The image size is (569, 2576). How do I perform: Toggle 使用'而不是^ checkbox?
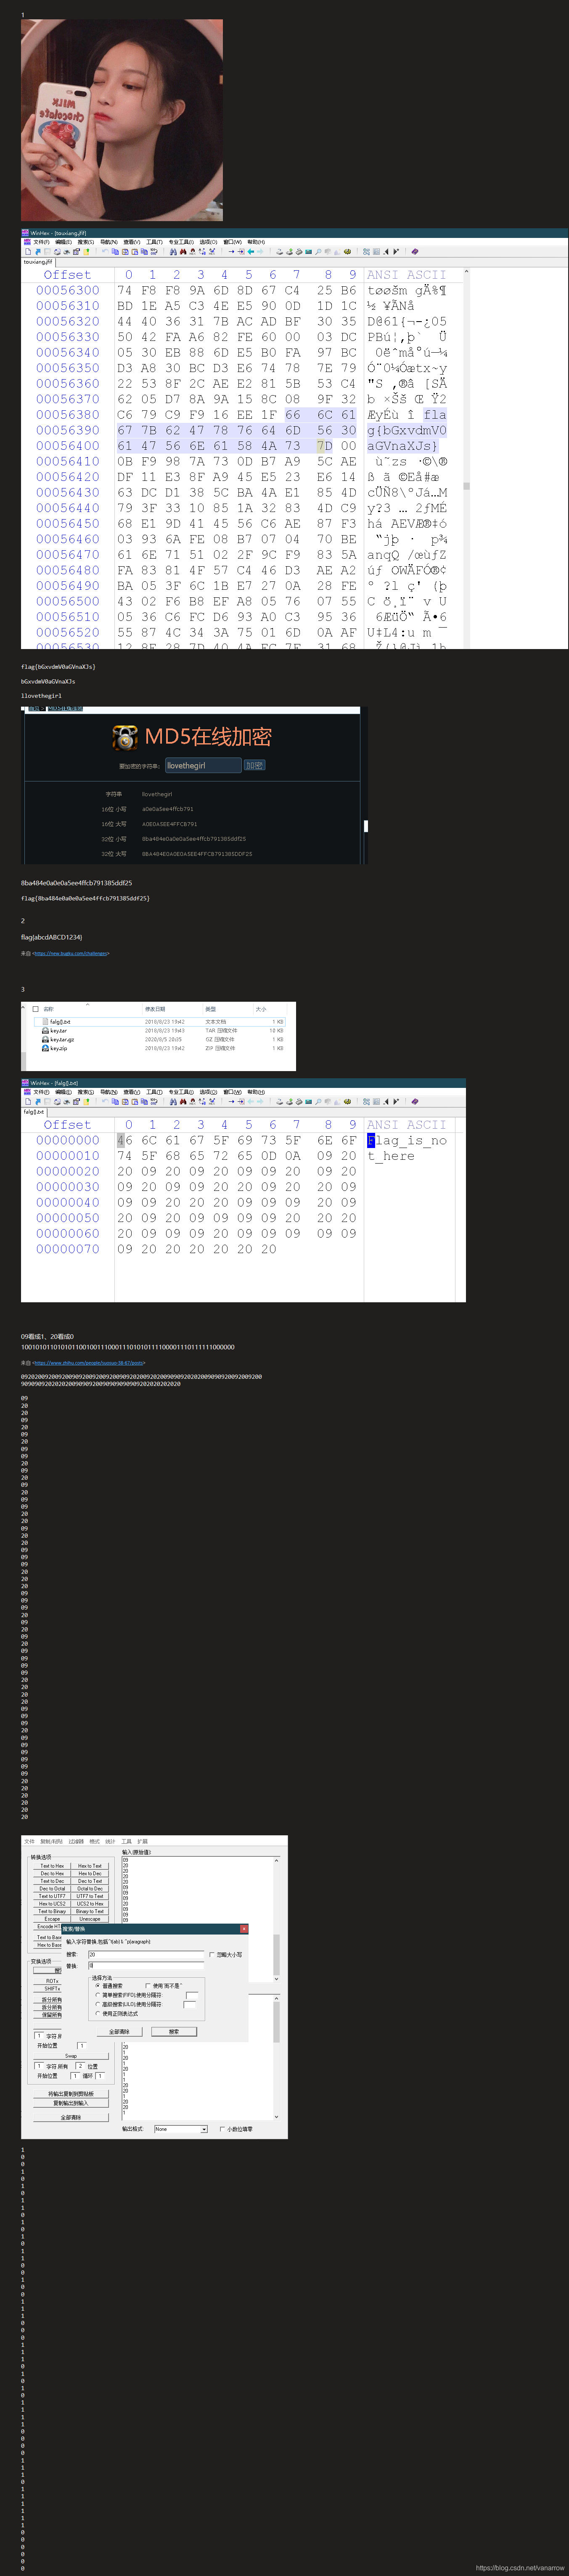tap(148, 1986)
